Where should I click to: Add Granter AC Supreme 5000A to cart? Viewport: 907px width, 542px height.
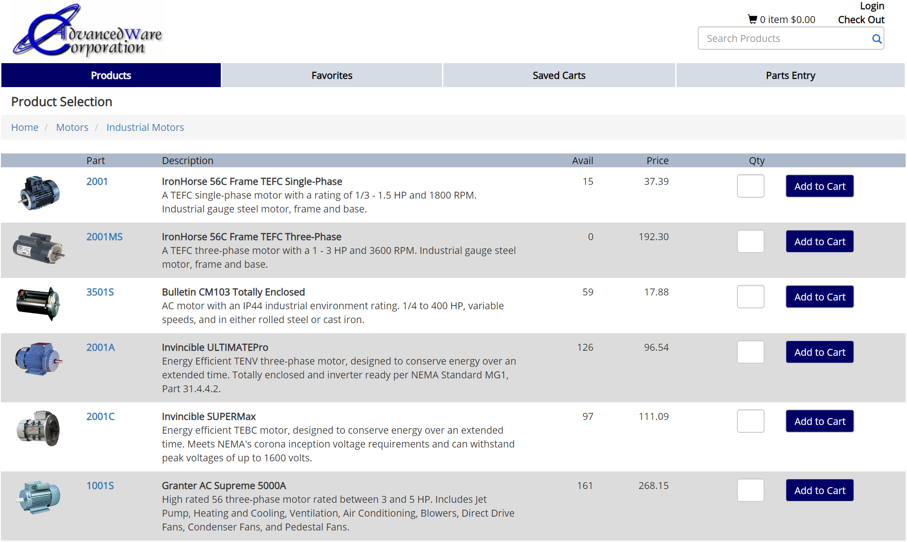point(820,490)
